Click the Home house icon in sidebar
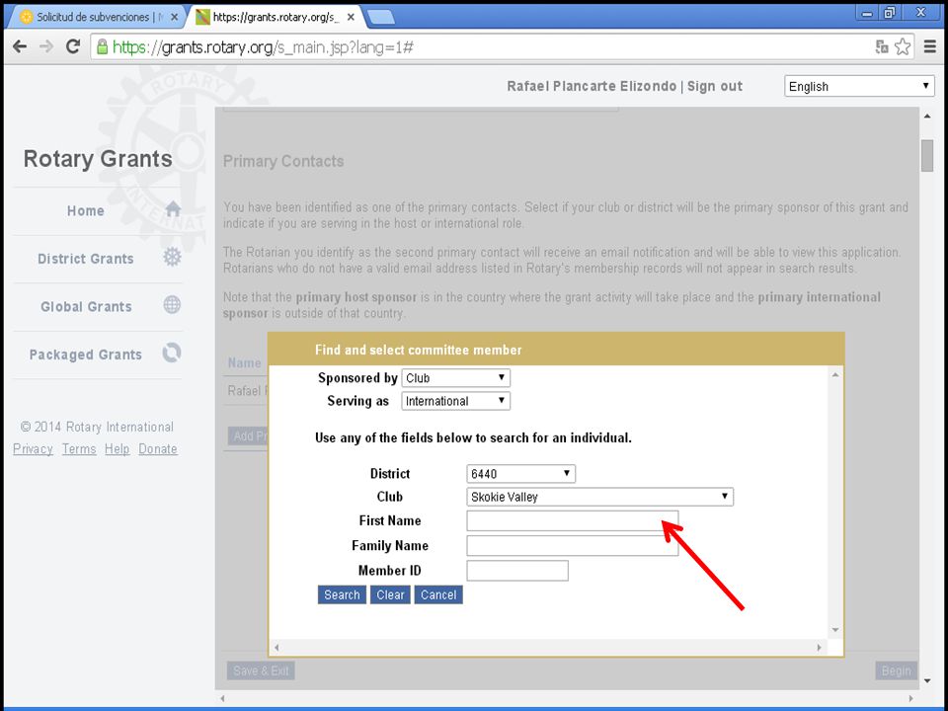 (x=173, y=209)
